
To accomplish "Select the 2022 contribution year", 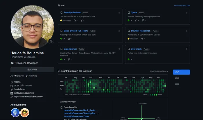I will tap(177, 84).
